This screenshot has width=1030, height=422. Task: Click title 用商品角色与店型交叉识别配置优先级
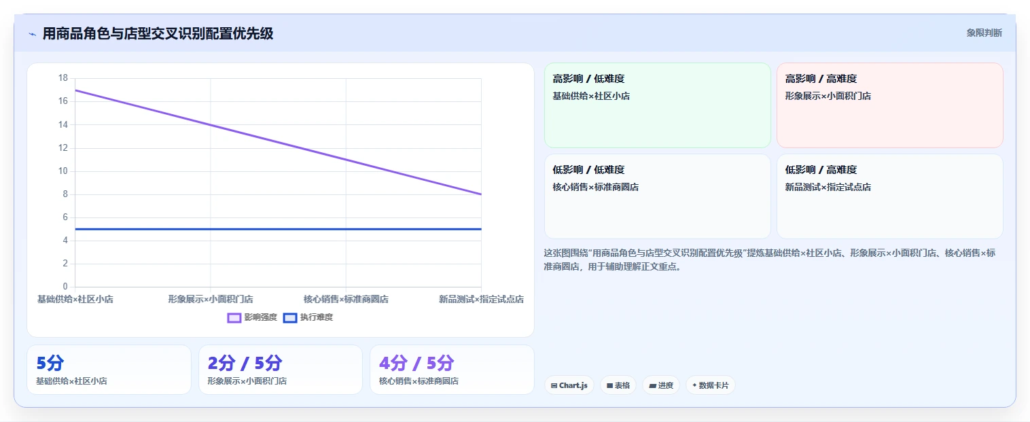pyautogui.click(x=158, y=33)
